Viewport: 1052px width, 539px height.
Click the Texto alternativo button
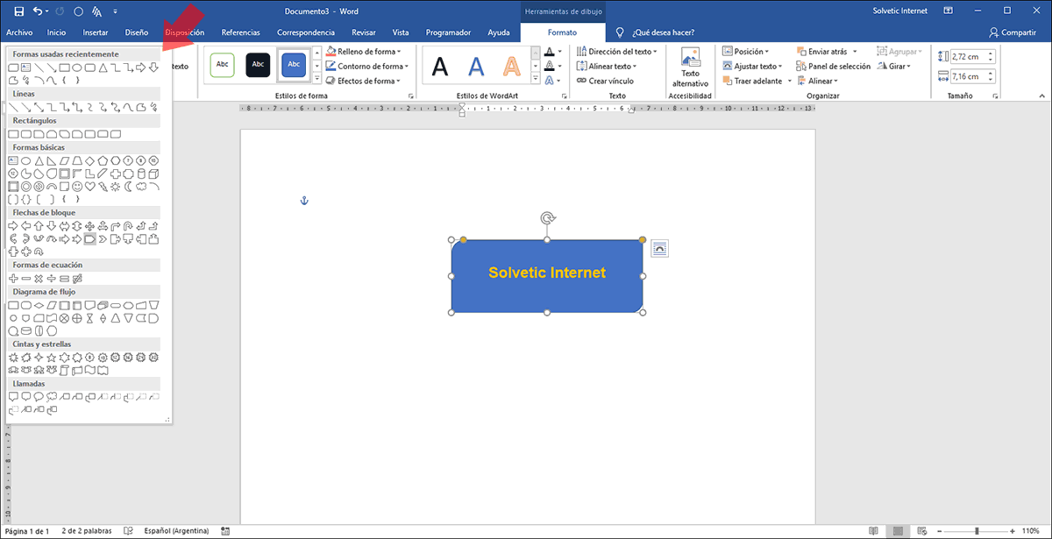pyautogui.click(x=690, y=67)
